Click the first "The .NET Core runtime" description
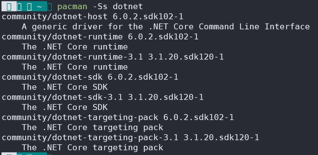Viewport: 318px width, 155px height. (75, 47)
